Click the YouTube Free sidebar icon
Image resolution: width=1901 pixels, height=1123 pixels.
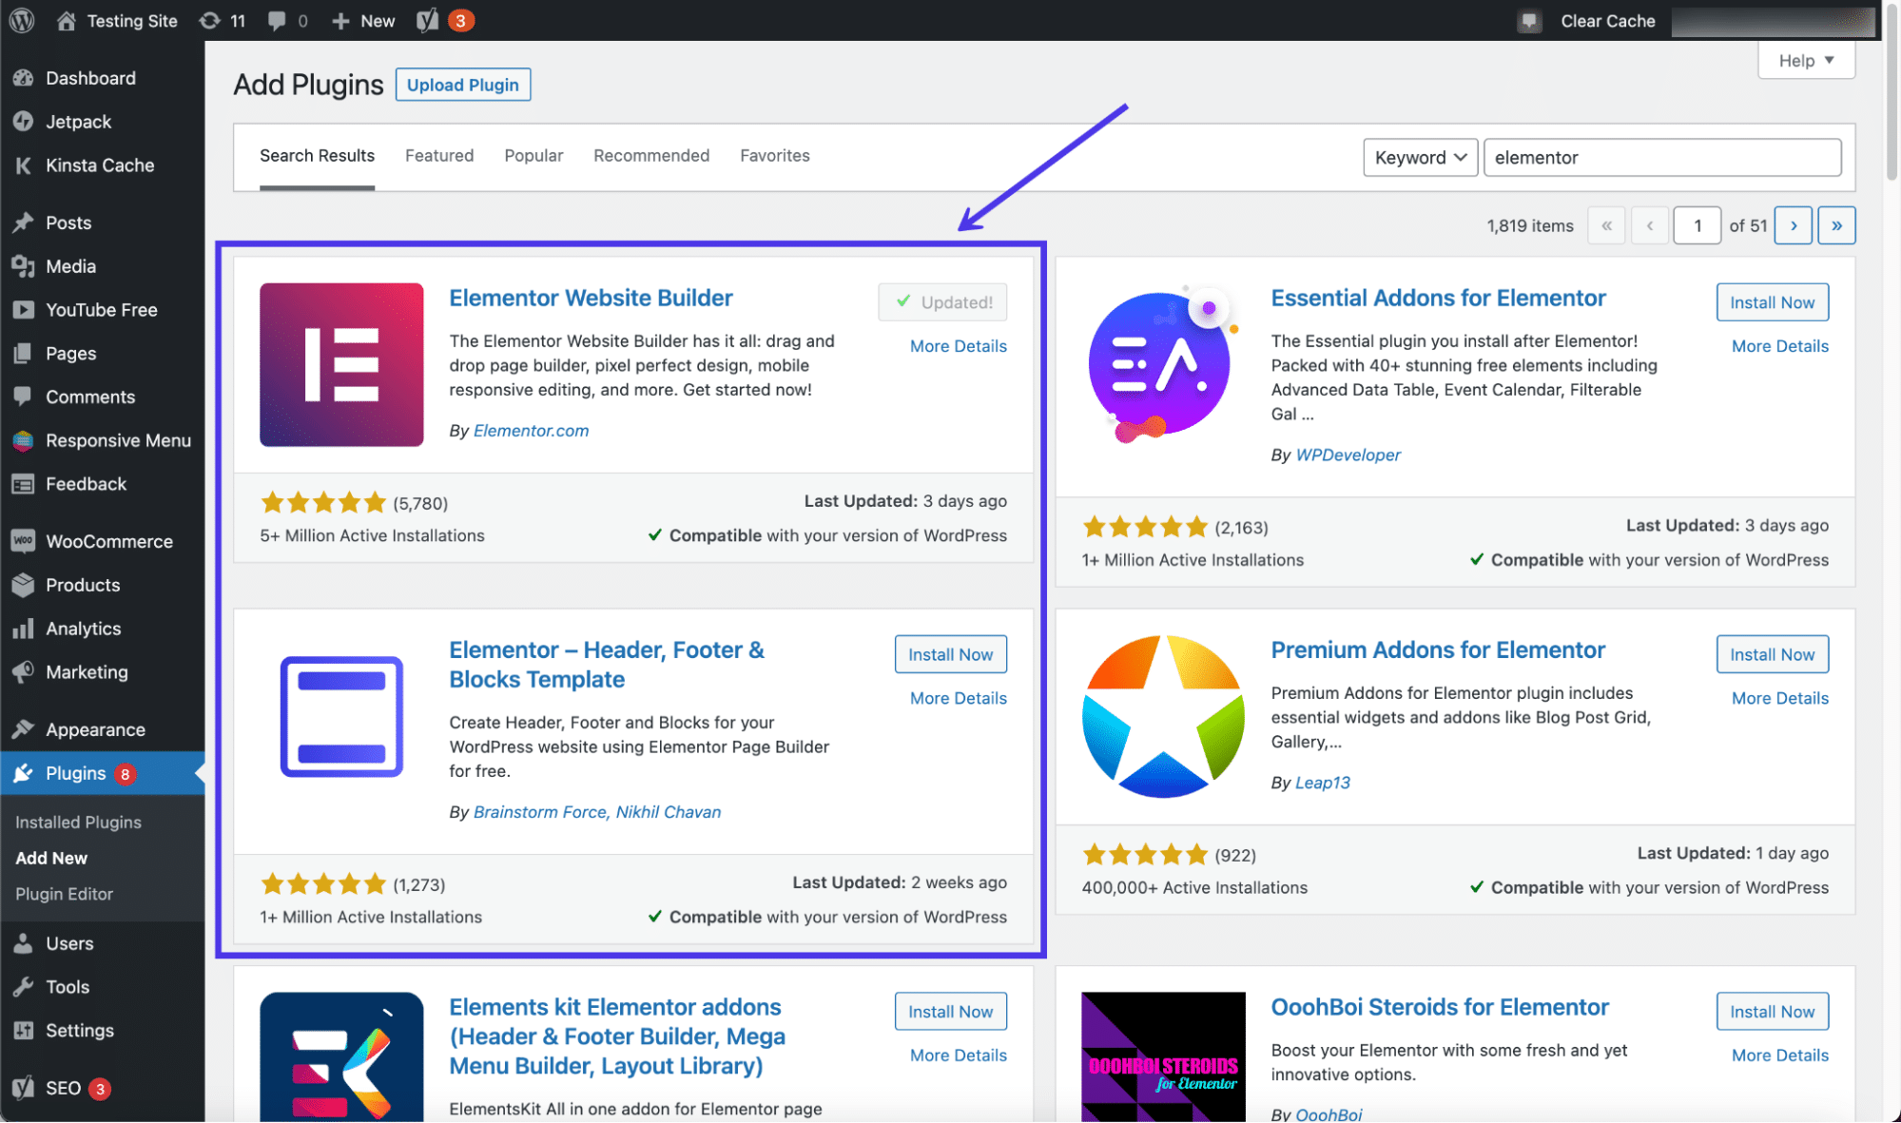point(23,309)
